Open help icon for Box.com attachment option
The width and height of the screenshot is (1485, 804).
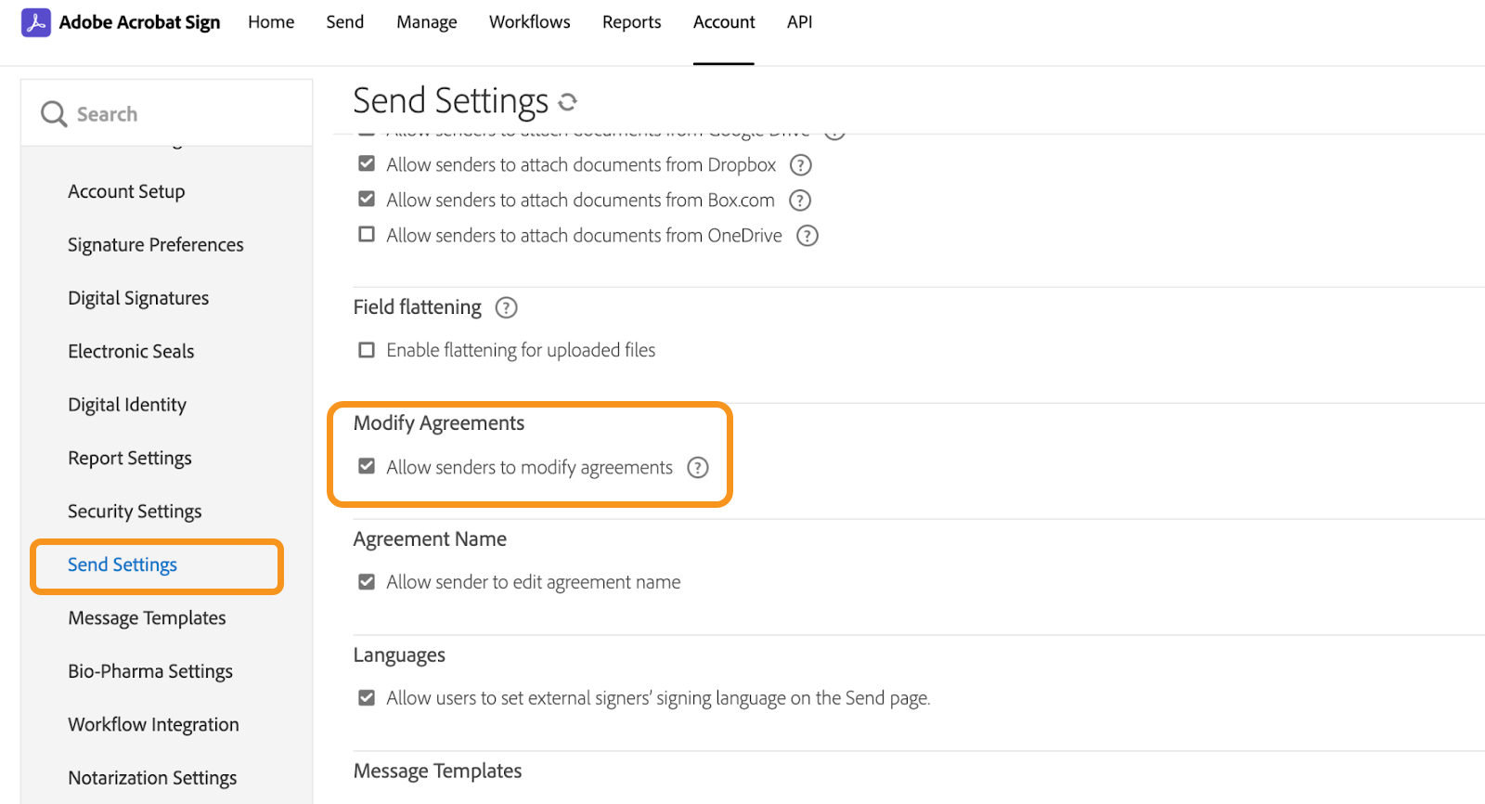pyautogui.click(x=799, y=201)
